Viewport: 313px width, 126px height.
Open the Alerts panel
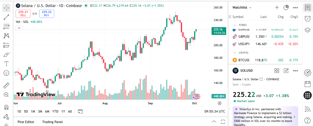[307, 19]
